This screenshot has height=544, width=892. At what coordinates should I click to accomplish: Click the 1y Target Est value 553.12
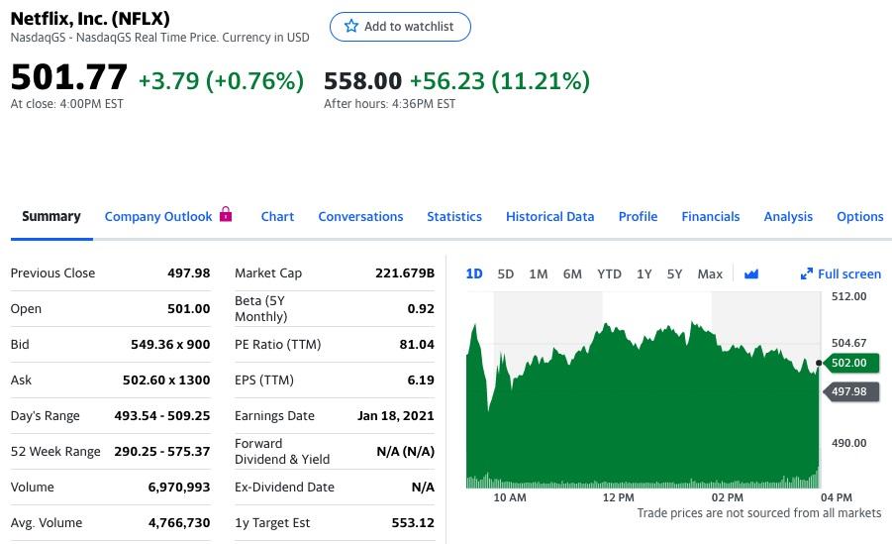coord(413,523)
